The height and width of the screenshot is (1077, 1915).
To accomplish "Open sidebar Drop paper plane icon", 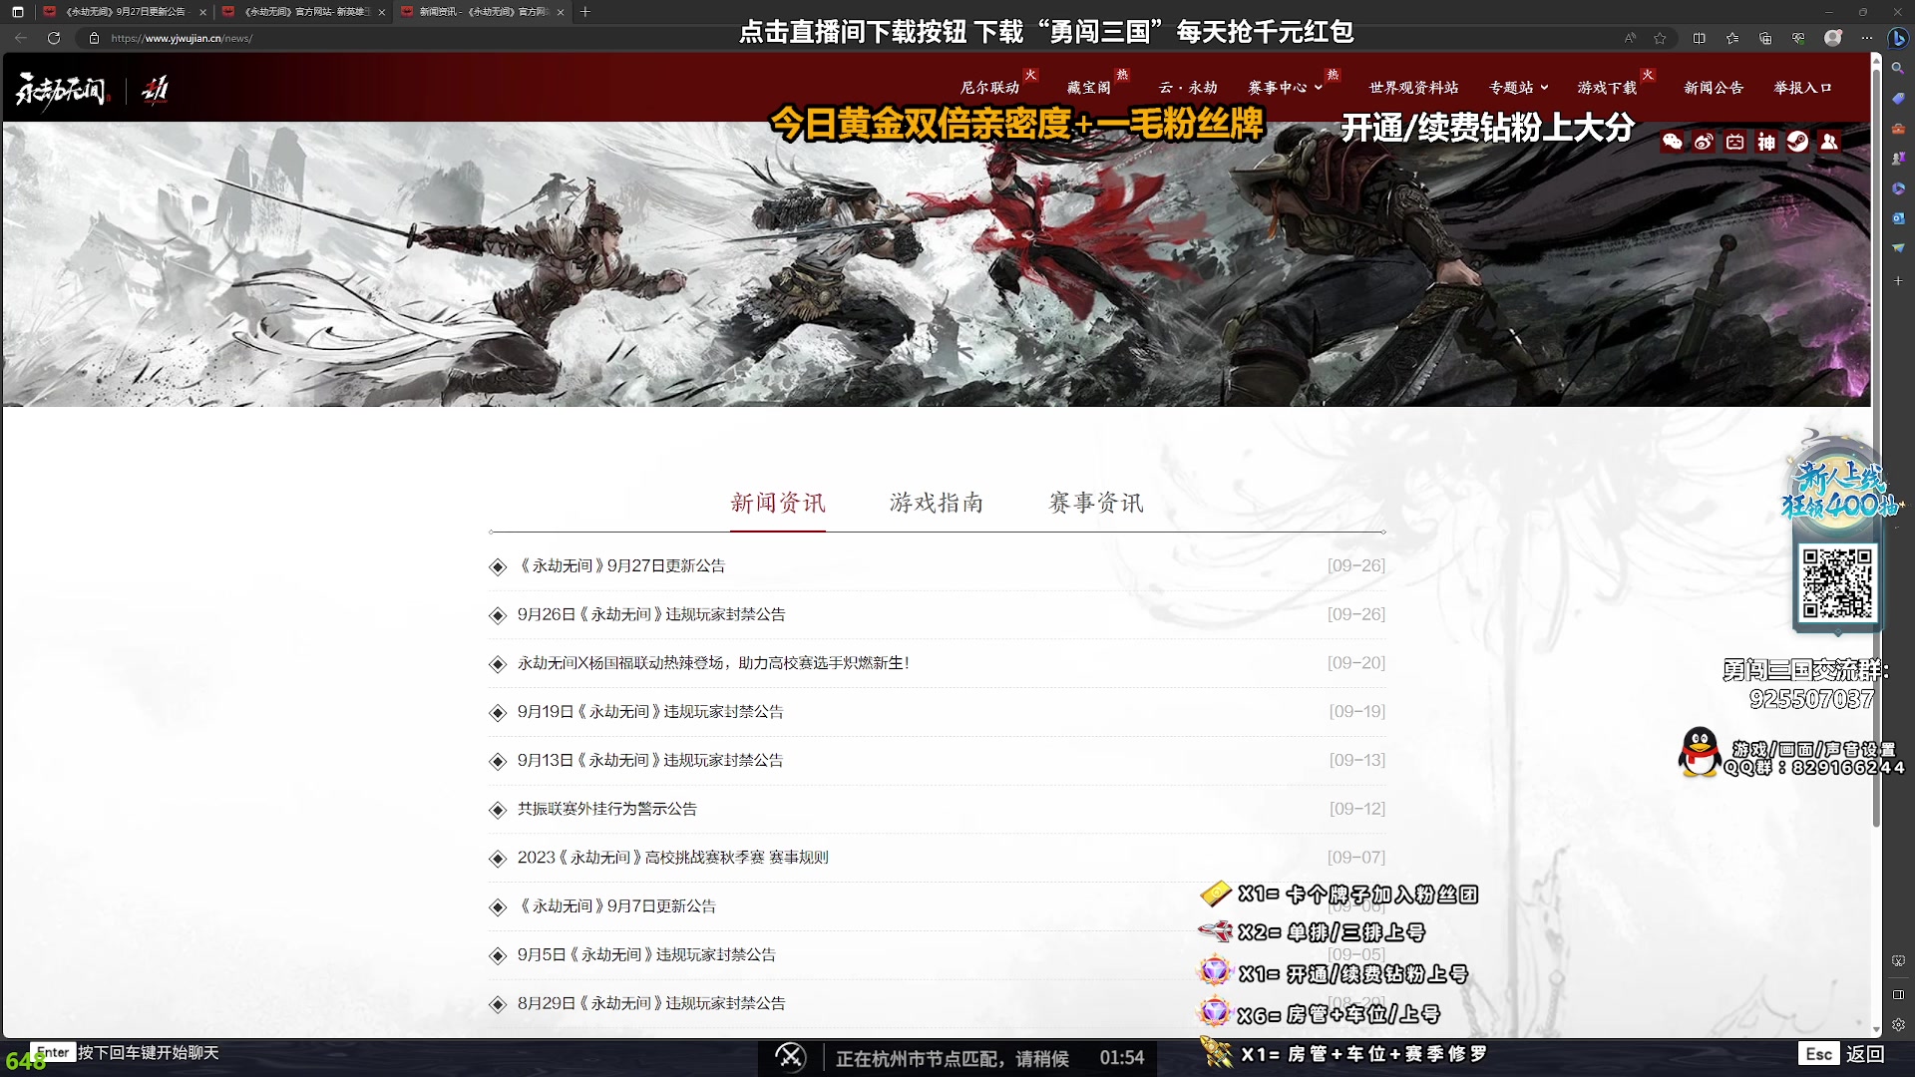I will pos(1899,247).
